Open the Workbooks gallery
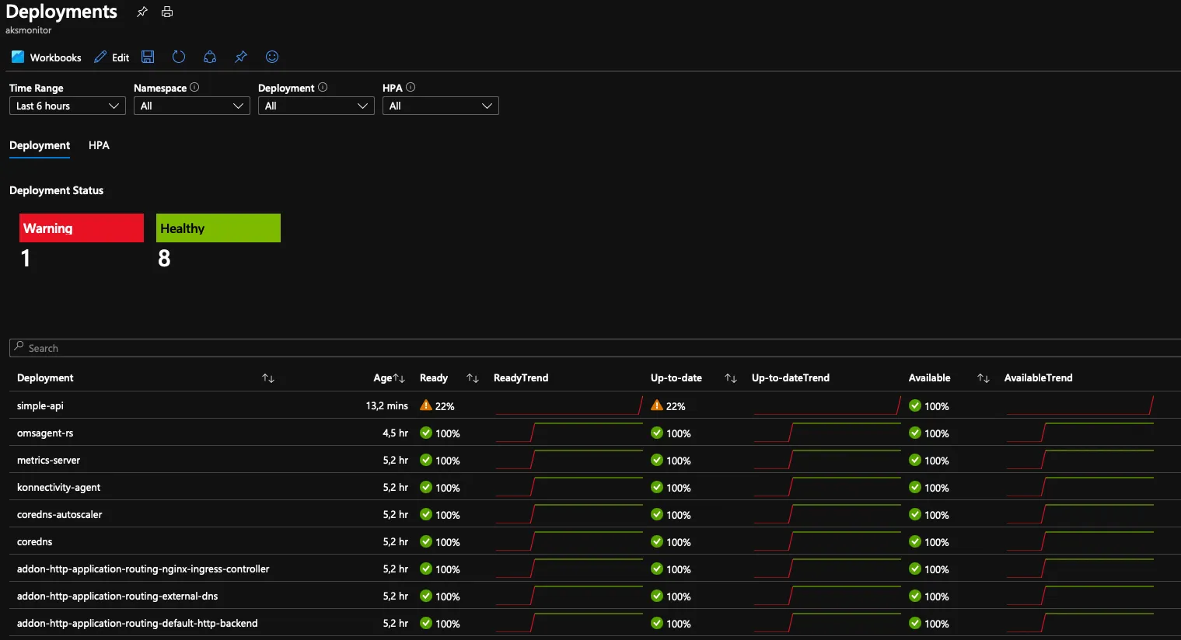 47,57
